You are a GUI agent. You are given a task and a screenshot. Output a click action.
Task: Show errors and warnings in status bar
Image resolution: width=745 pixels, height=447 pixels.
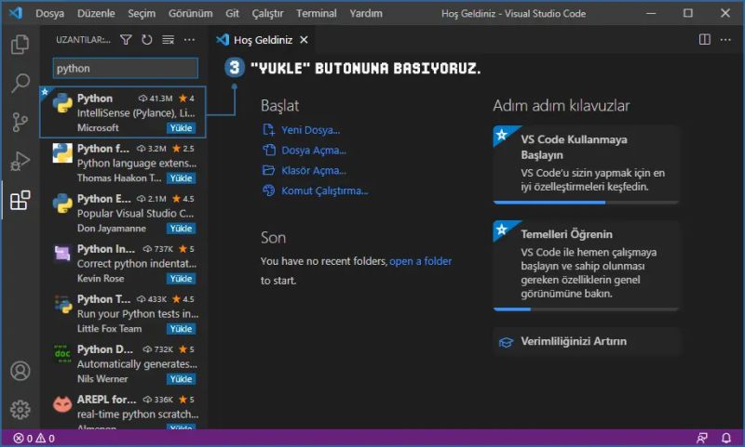tap(34, 439)
